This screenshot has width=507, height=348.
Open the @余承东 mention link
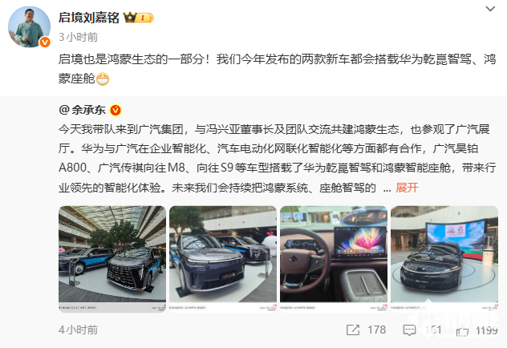click(82, 110)
